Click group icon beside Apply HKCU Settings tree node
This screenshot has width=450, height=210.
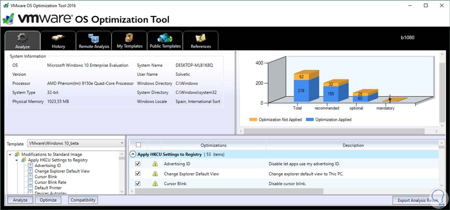tap(24, 160)
